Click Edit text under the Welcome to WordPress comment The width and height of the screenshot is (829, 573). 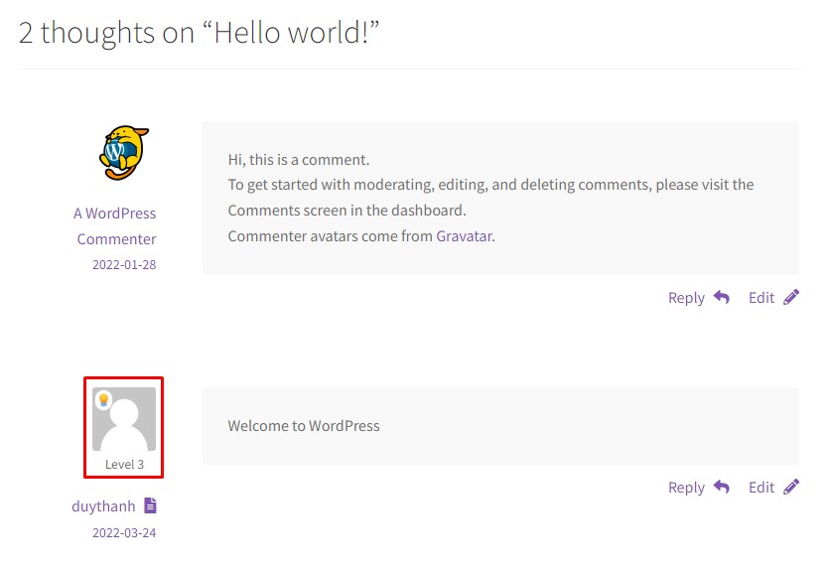(x=761, y=488)
